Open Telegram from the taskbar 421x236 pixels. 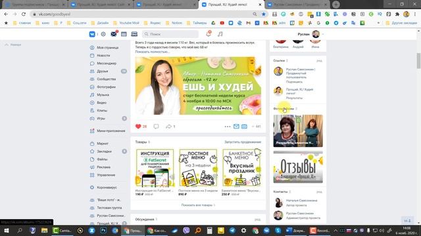[x=232, y=231]
